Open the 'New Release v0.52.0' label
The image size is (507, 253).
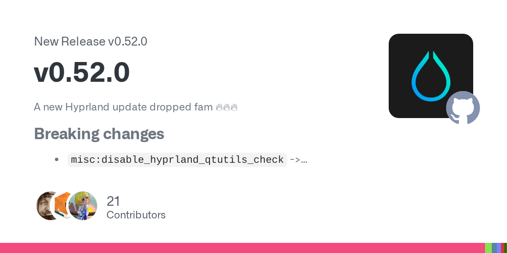tap(90, 41)
